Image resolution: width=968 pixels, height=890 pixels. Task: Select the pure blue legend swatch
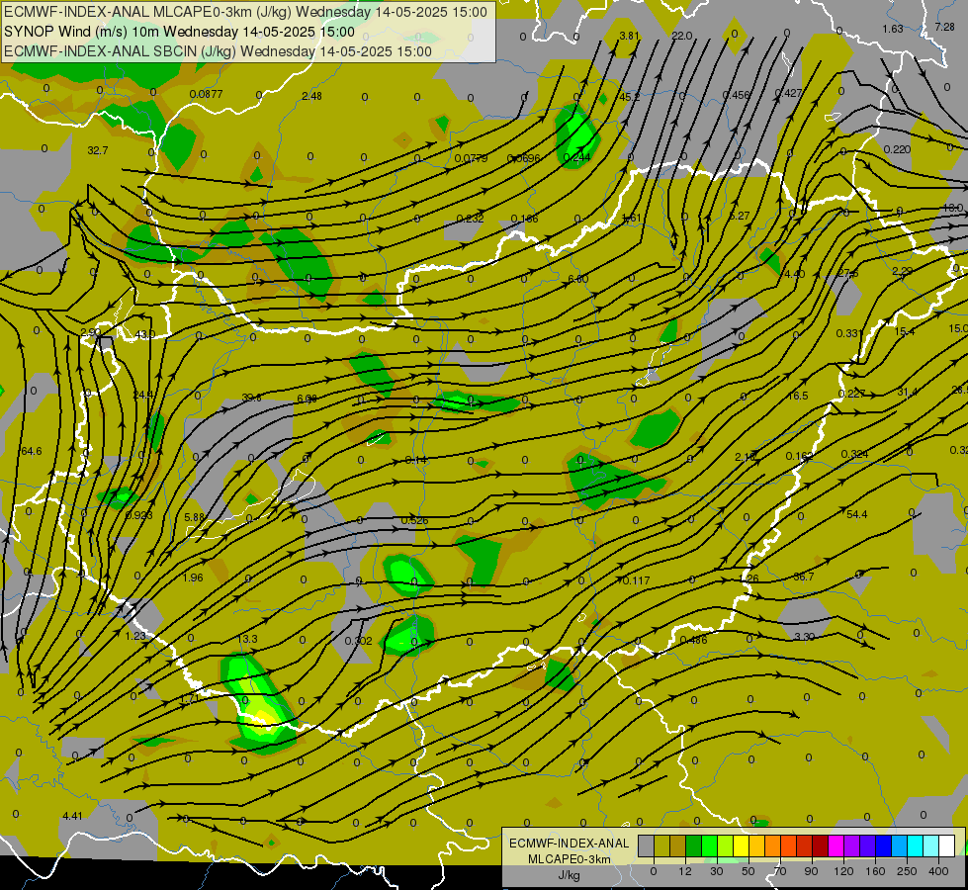coord(883,845)
